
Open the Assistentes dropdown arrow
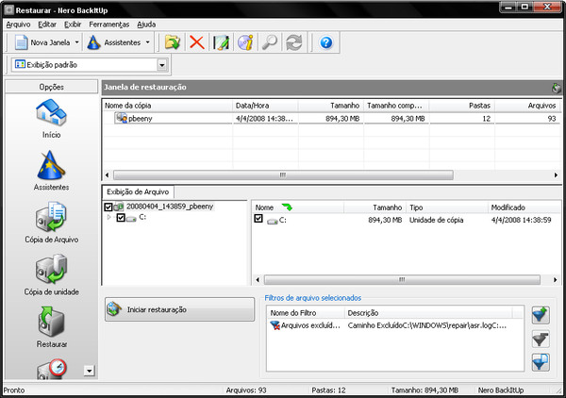tap(148, 42)
